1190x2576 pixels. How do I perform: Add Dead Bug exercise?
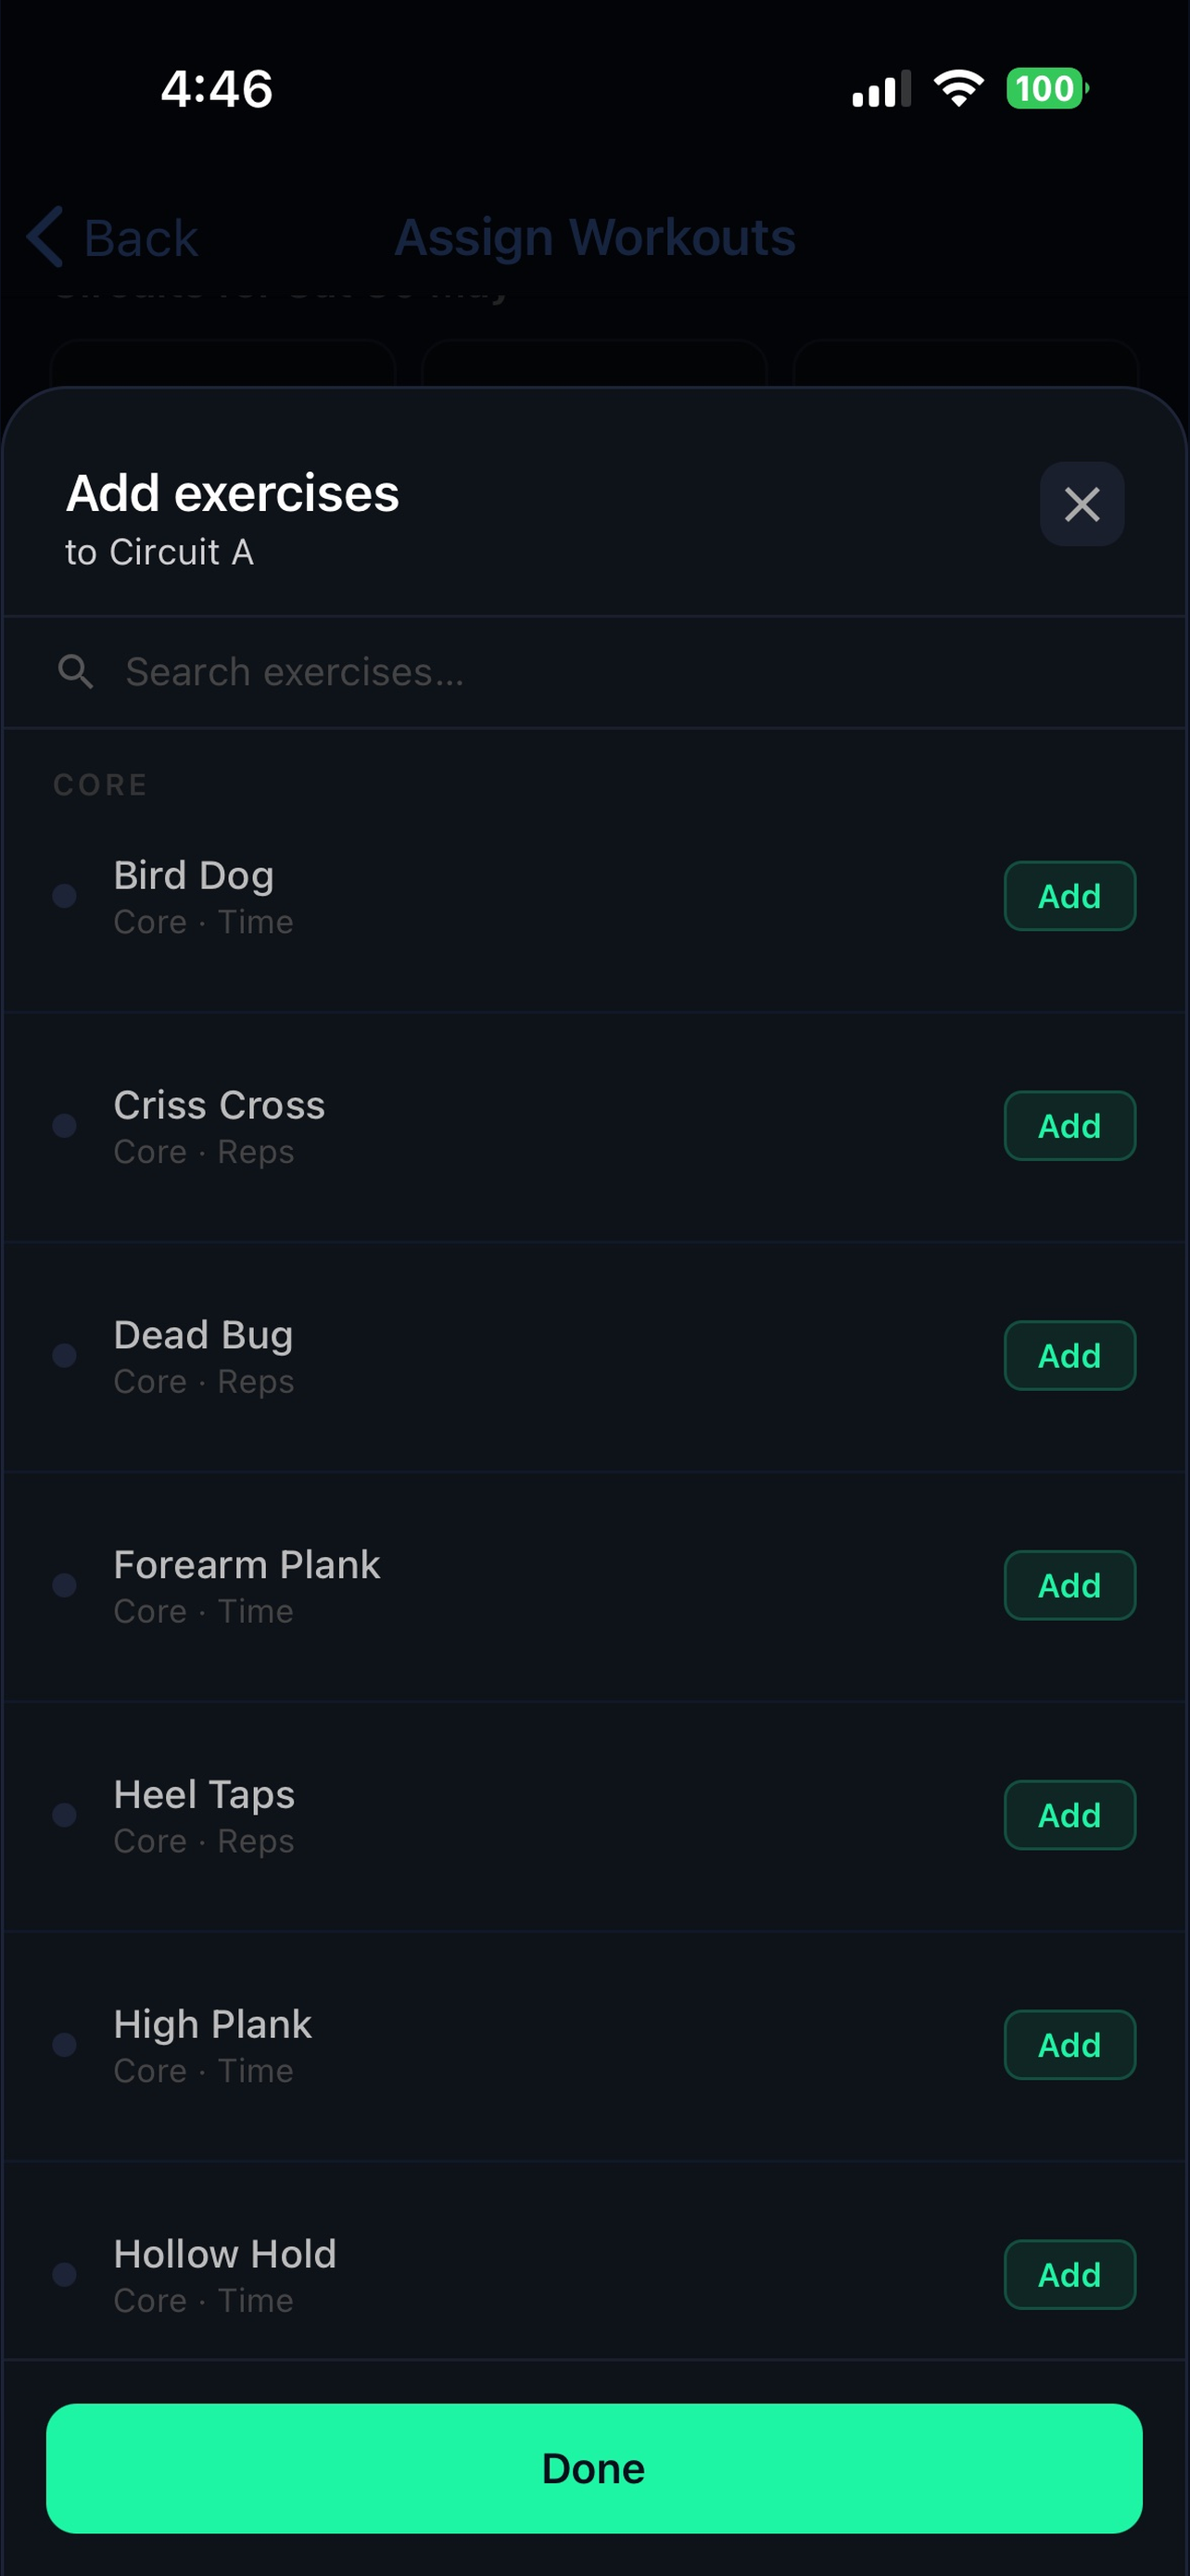coord(1070,1356)
